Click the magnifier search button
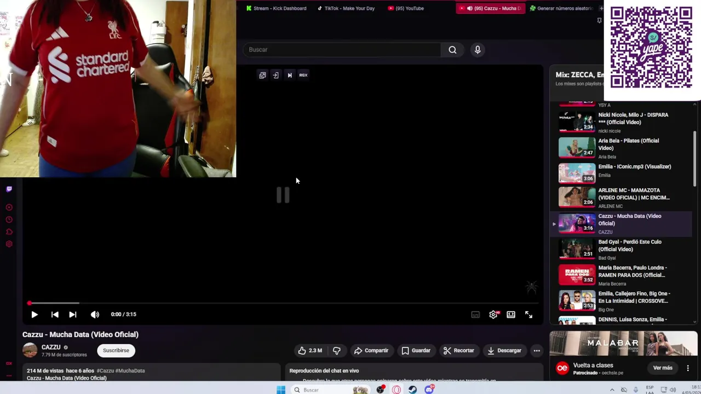 coord(452,50)
